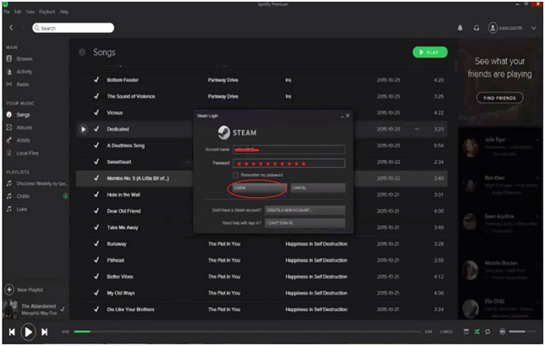Viewport: 545px width, 346px height.
Task: Toggle shuffle in the playback bar
Action: point(476,332)
